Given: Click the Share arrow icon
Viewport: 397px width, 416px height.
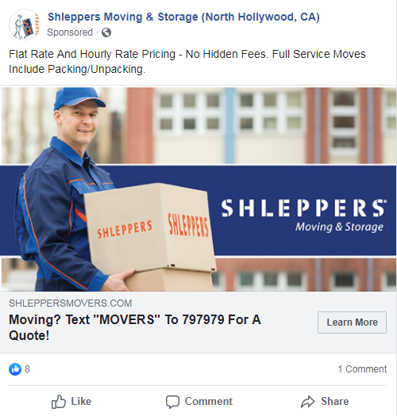Looking at the screenshot, I should click(307, 402).
